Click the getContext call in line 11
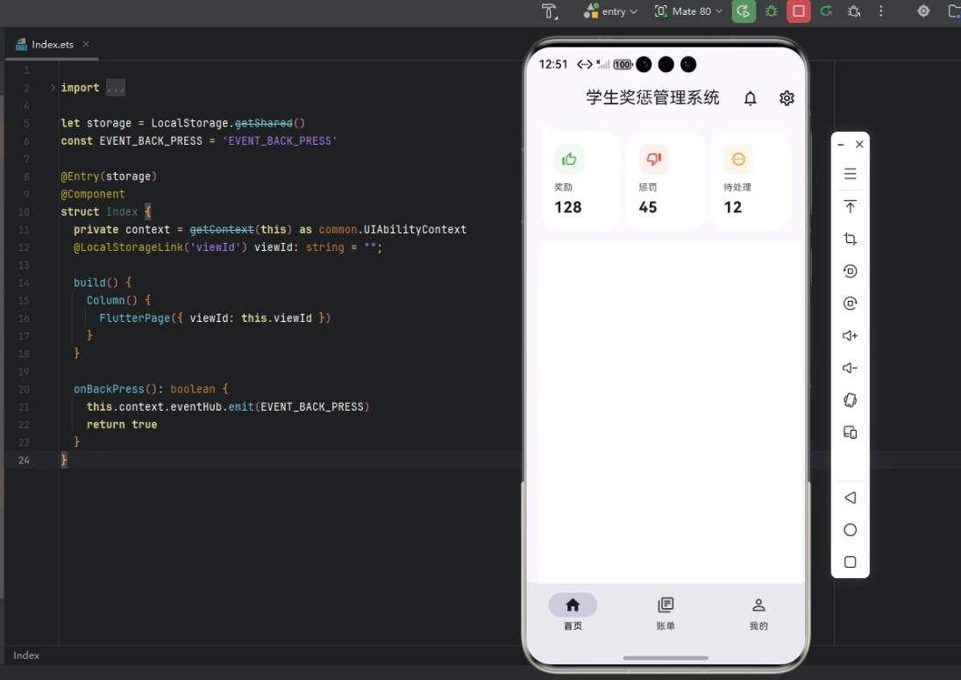The image size is (961, 680). point(221,229)
